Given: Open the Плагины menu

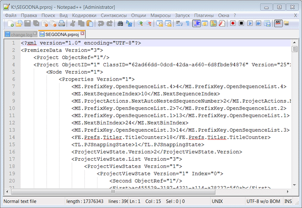Looking at the screenshot, I should 204,16.
